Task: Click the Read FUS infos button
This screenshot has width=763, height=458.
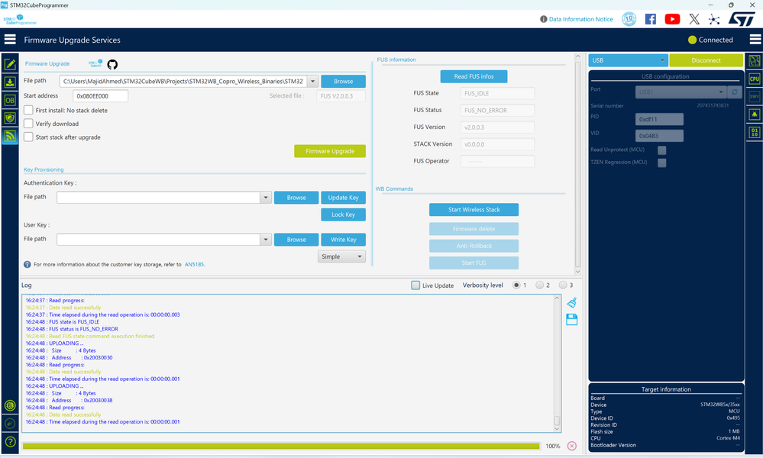Action: [x=474, y=76]
